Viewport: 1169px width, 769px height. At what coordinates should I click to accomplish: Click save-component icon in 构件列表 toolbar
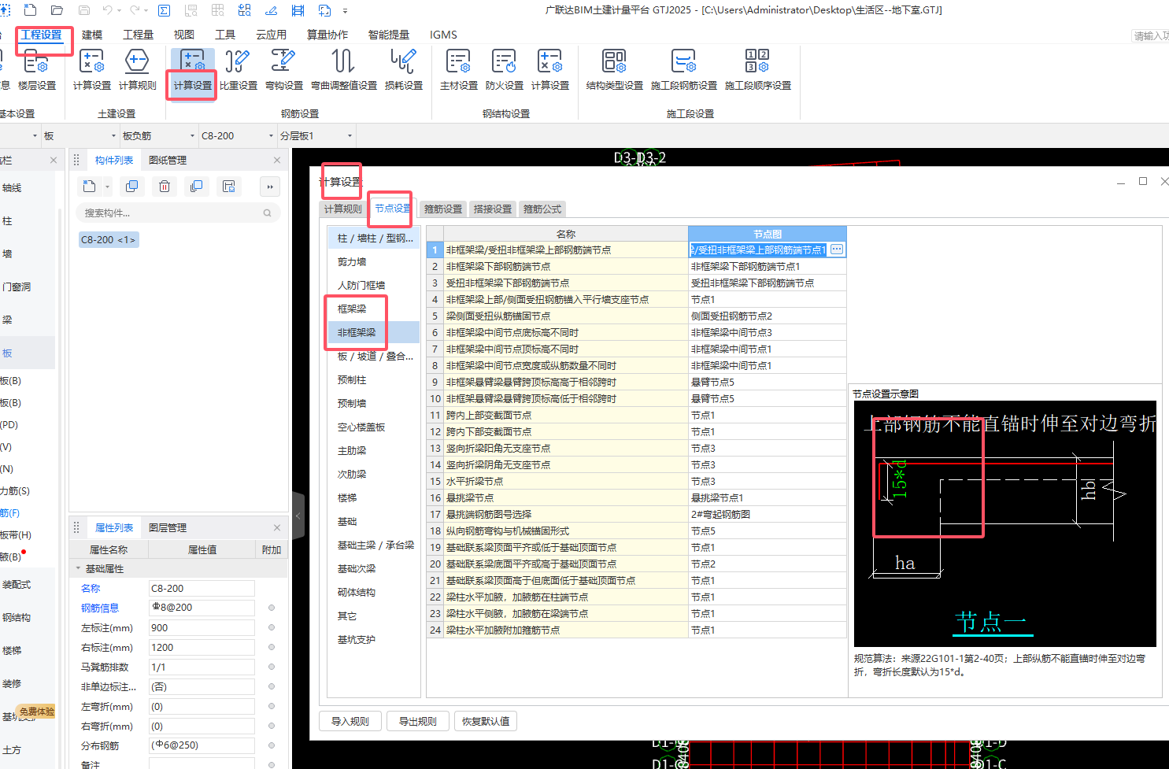228,187
